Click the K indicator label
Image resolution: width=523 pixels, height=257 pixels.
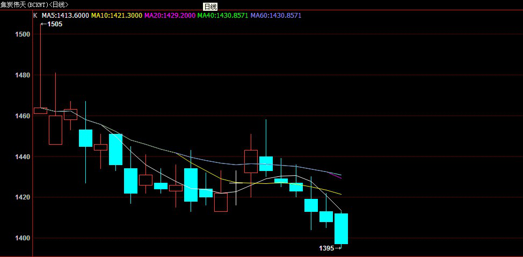35,16
